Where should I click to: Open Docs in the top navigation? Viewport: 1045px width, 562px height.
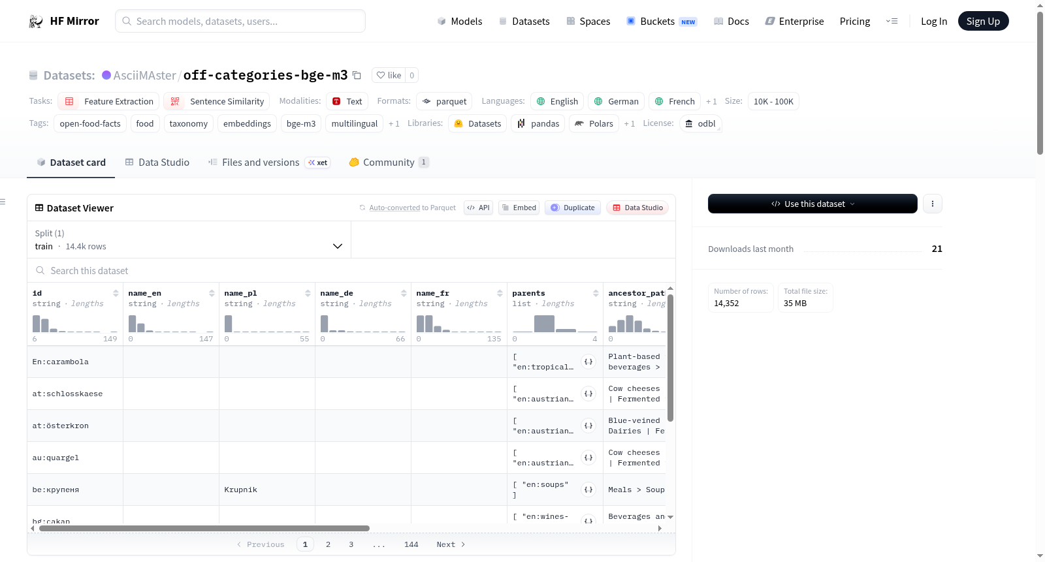(731, 22)
